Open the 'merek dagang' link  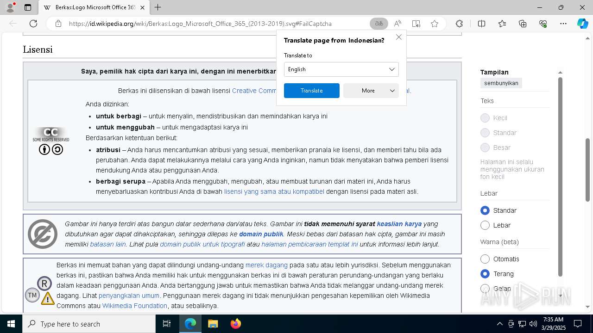(x=266, y=265)
